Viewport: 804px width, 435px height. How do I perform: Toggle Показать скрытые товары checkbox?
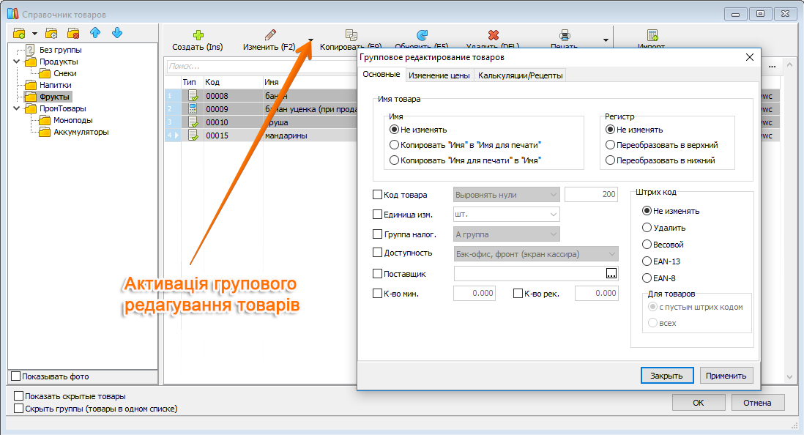tap(18, 396)
